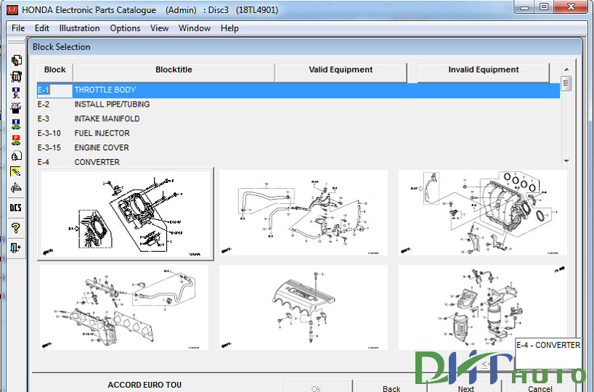Click the exit door icon
The image size is (594, 392).
(16, 248)
